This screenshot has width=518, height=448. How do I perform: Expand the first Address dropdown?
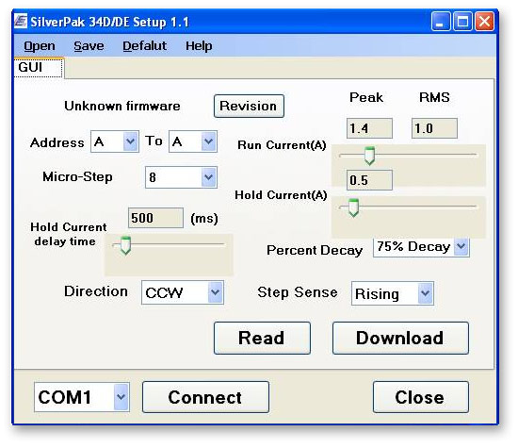pos(115,141)
